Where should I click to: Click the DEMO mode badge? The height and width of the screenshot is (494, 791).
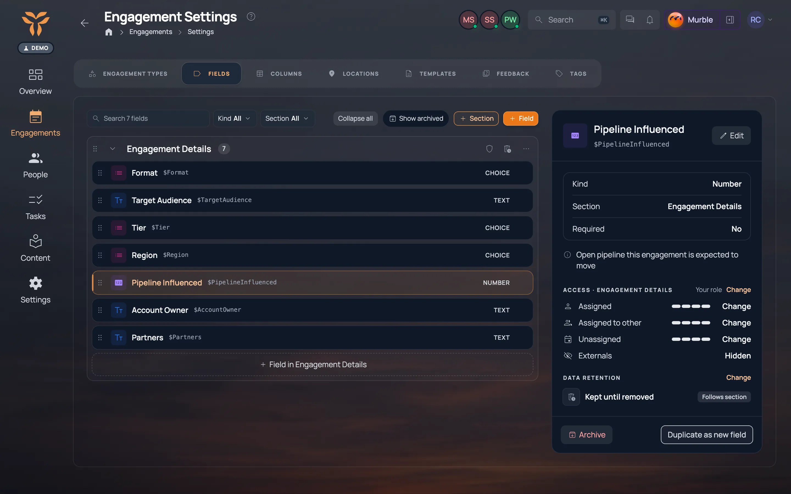tap(36, 48)
